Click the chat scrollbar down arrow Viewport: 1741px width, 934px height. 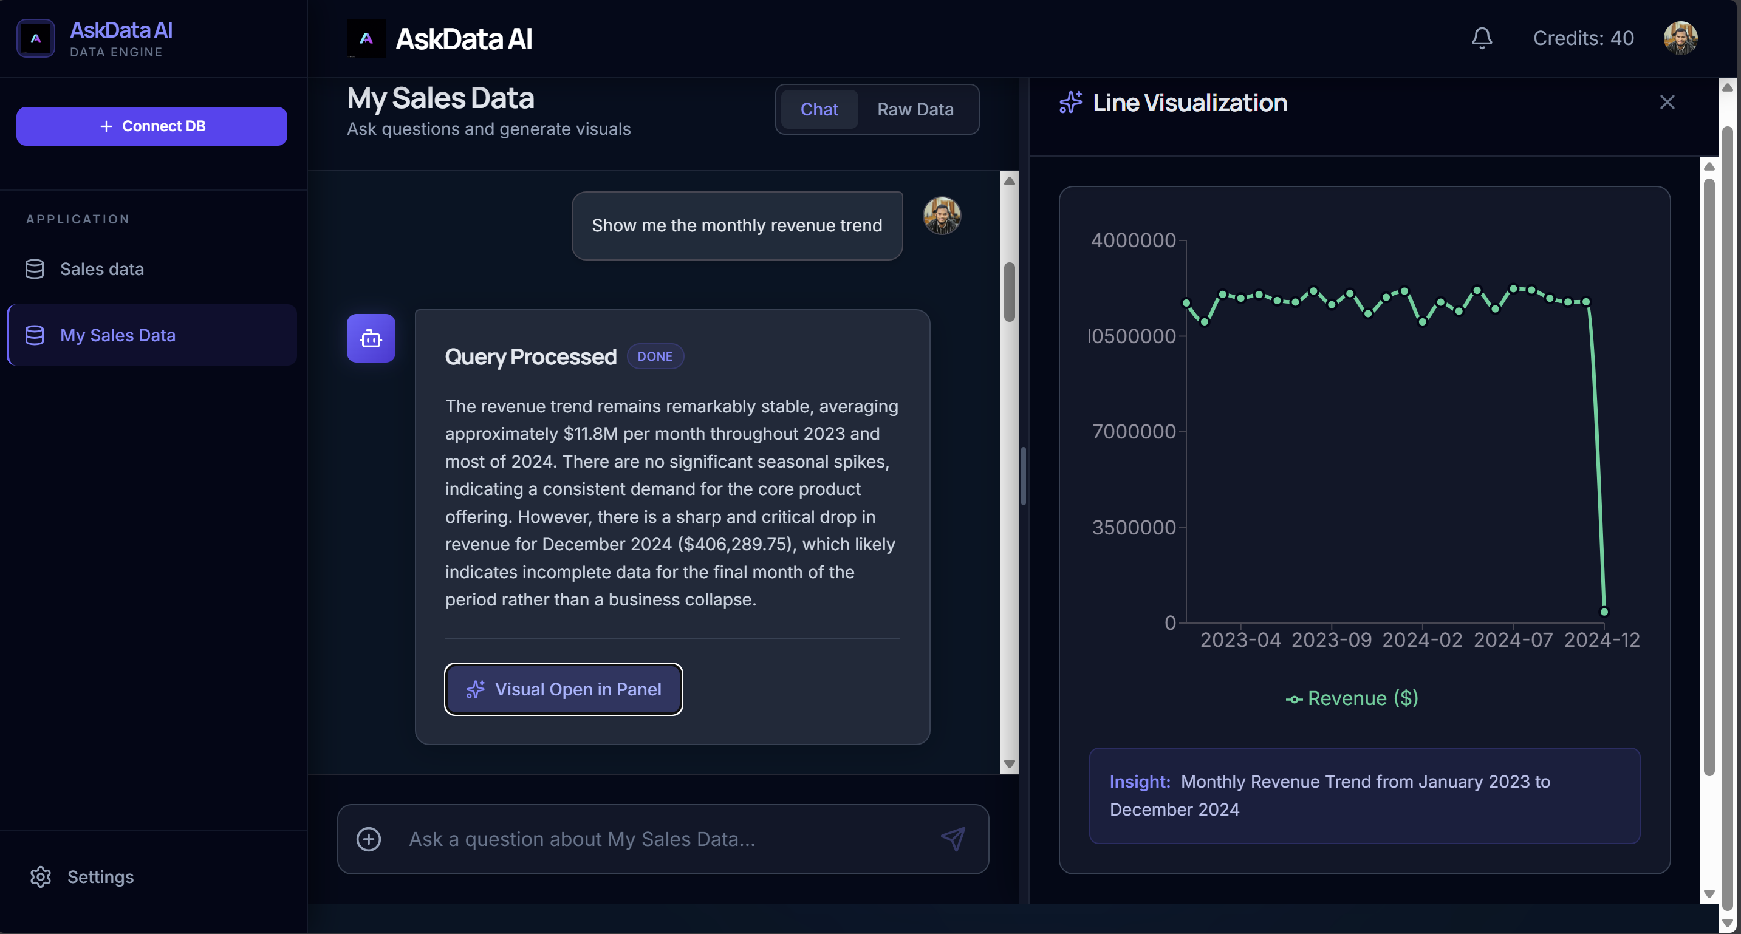coord(1009,764)
